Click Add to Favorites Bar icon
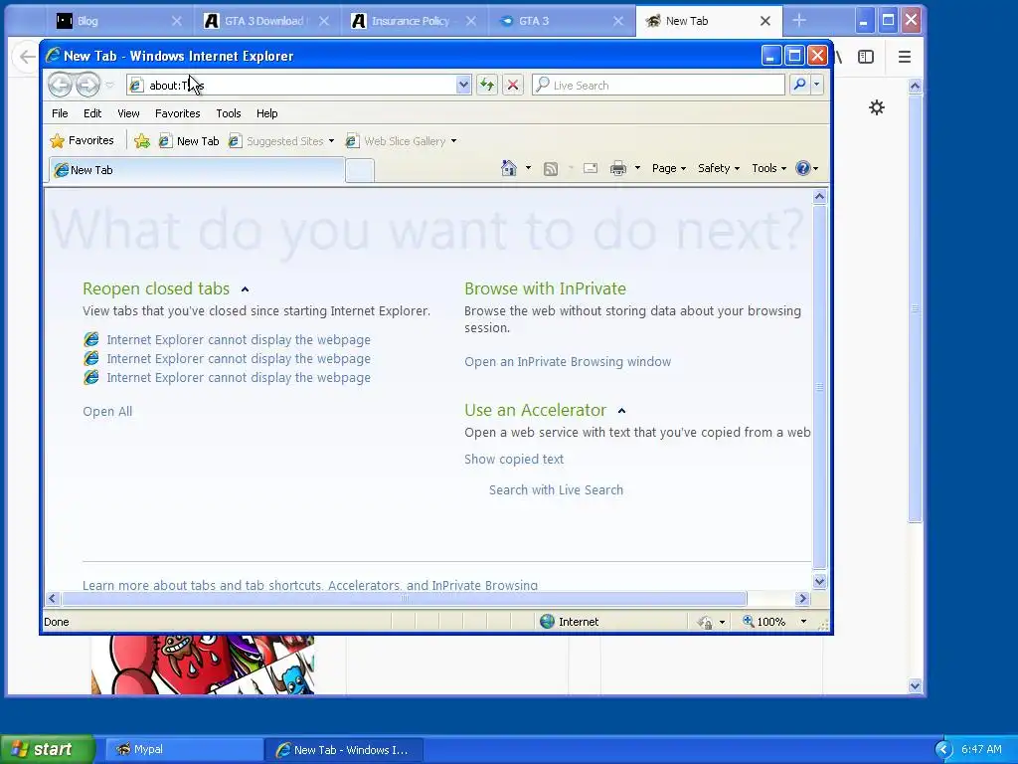 click(141, 141)
